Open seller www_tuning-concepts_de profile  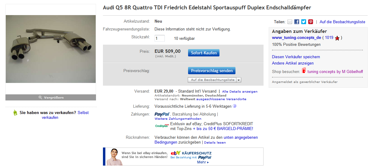(x=296, y=38)
